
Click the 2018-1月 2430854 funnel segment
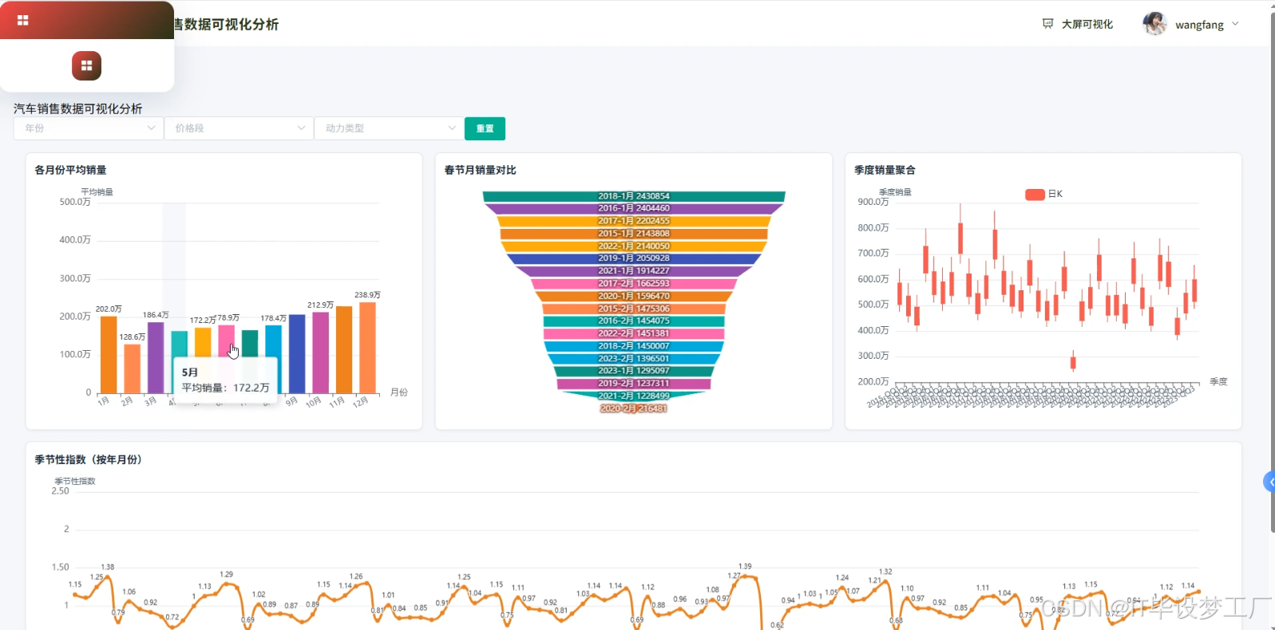634,196
